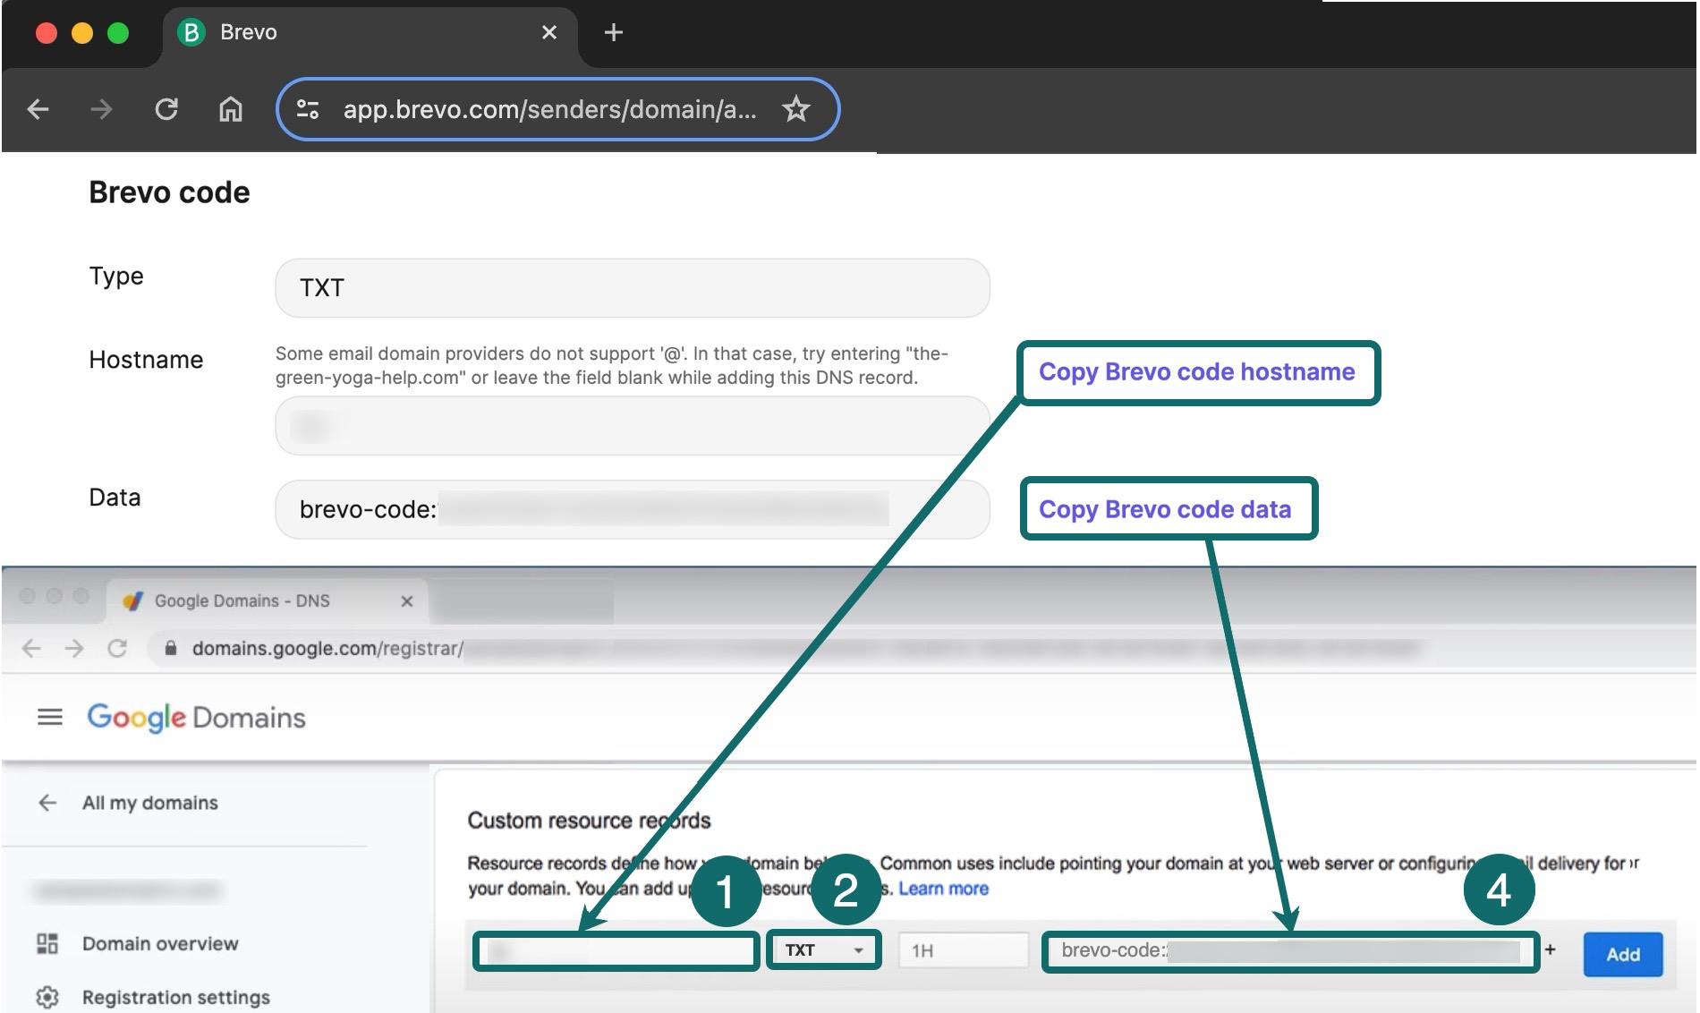Click the record name field in resource records
This screenshot has width=1700, height=1013.
tap(616, 950)
